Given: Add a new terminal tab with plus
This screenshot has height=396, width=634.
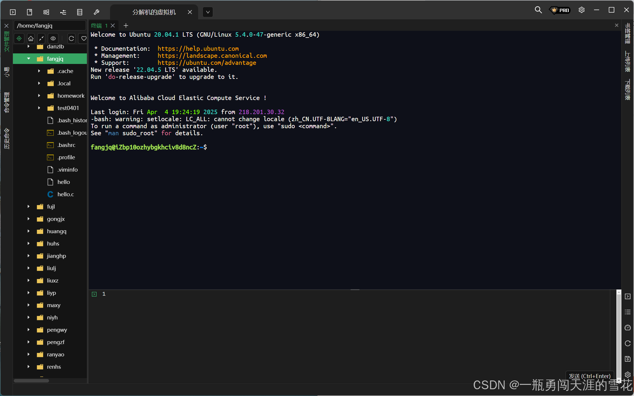Looking at the screenshot, I should pos(126,26).
